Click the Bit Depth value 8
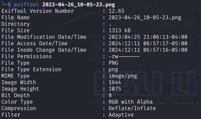The width and height of the screenshot is (201, 119). click(x=110, y=95)
